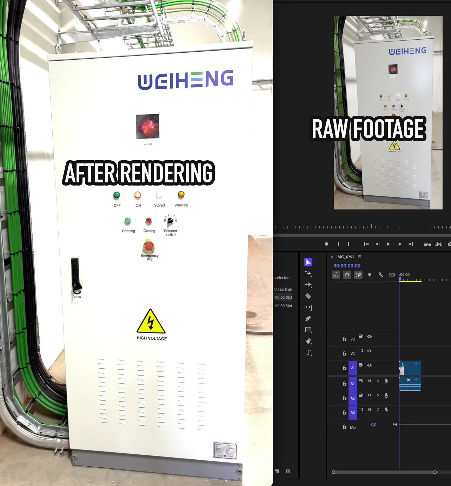Click the Add Marker button in monitor

[x=326, y=244]
